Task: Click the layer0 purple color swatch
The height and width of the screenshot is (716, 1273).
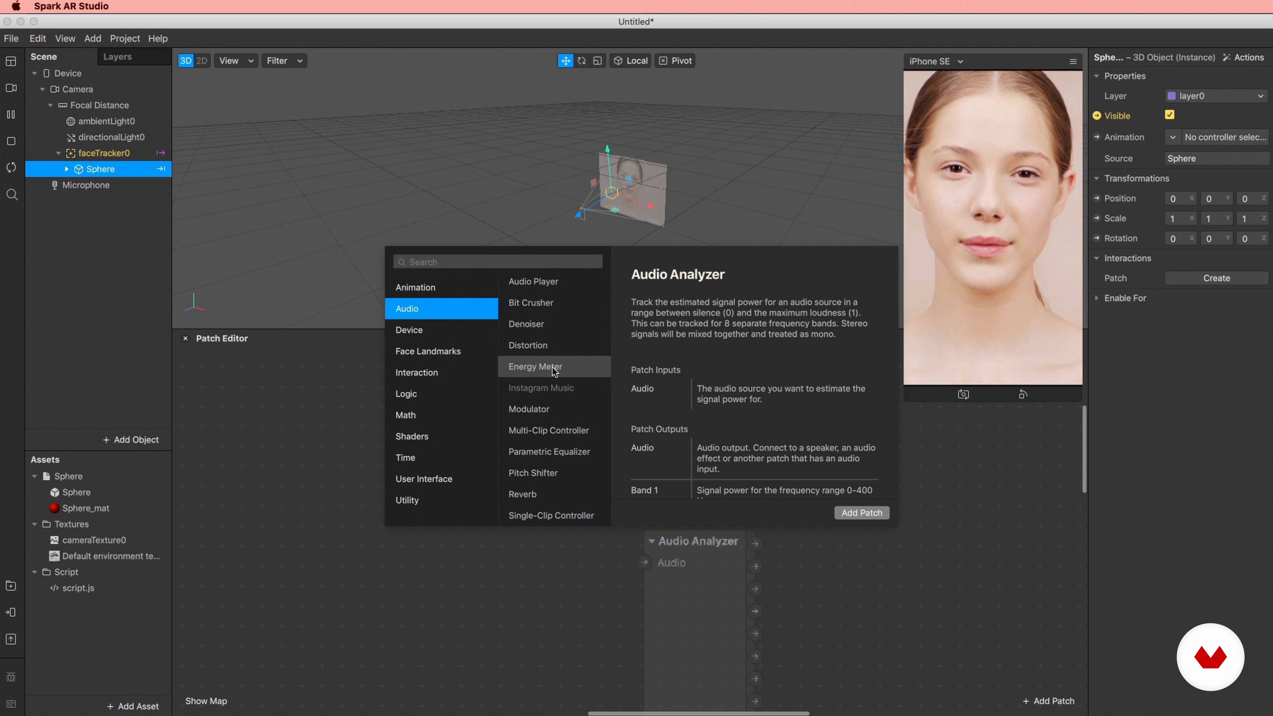Action: [x=1171, y=96]
